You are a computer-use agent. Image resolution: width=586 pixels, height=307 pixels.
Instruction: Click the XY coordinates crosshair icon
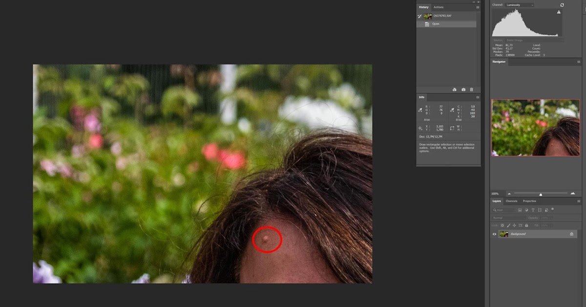[x=420, y=128]
